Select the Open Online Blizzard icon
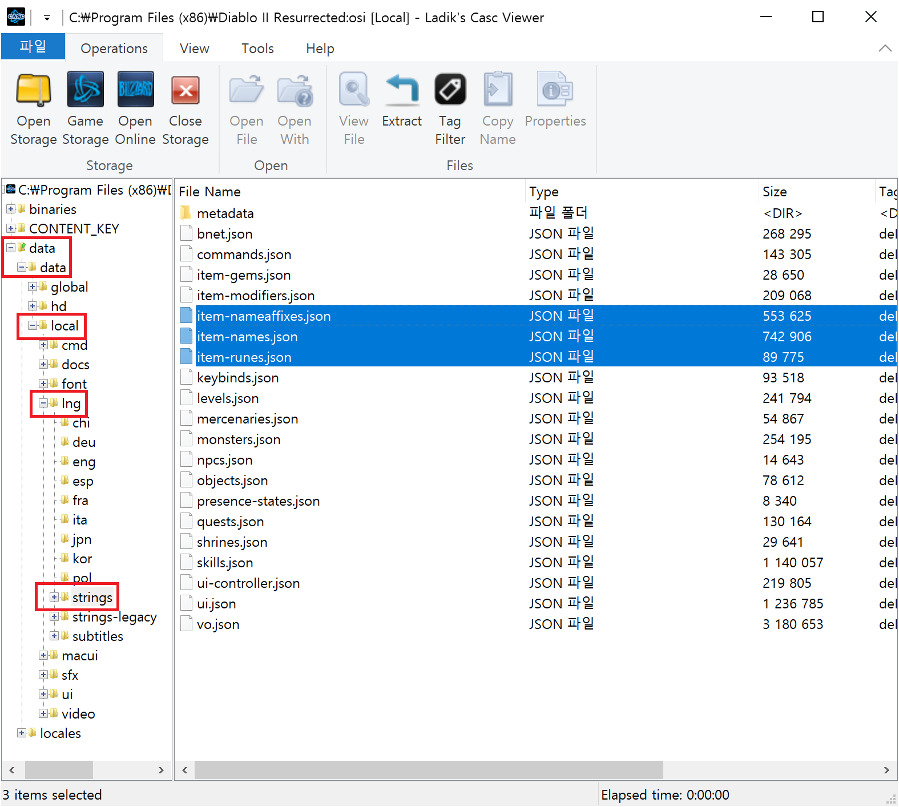This screenshot has width=899, height=807. [135, 89]
